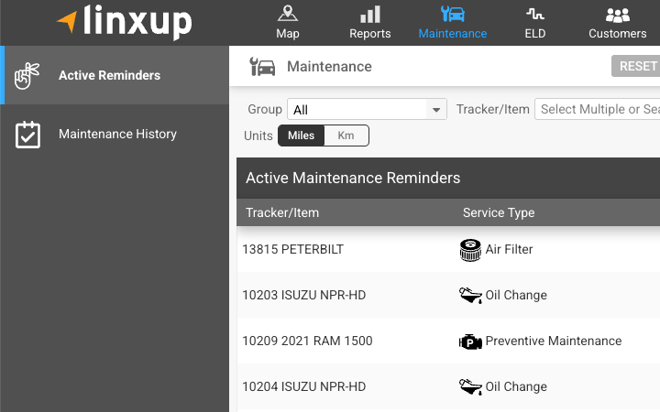Go to the Reports tab label
This screenshot has height=412, width=660.
click(370, 34)
